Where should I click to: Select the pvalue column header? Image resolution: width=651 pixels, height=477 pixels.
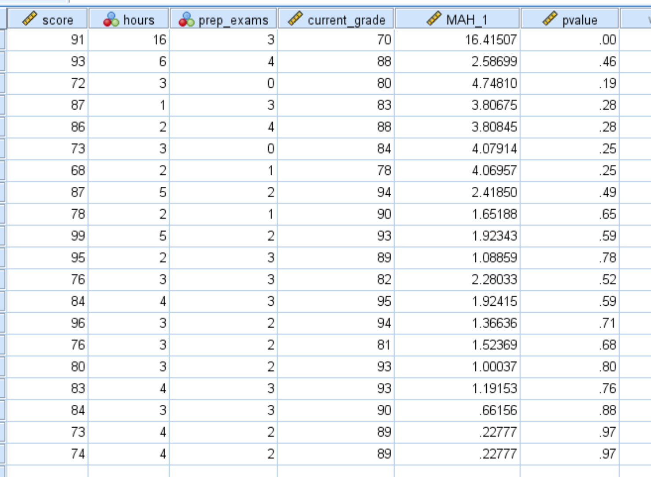570,19
